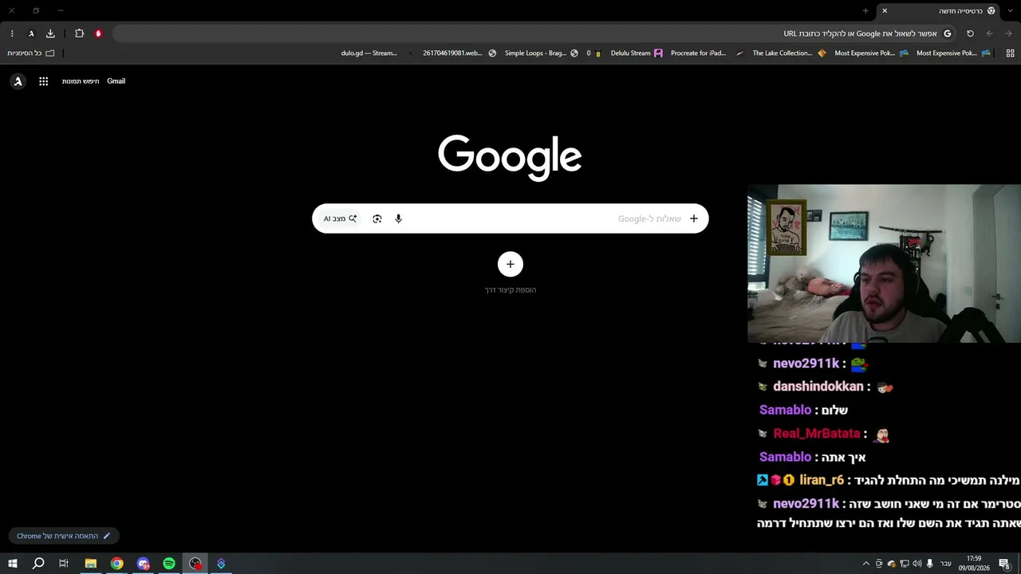Open the Gmail link on Google page
Screen dimensions: 1021x574
click(116, 81)
